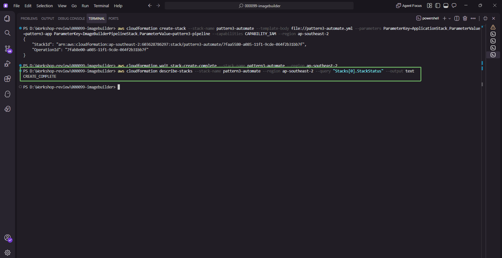Open the View menu
Screen dimensions: 502x258
[62, 6]
